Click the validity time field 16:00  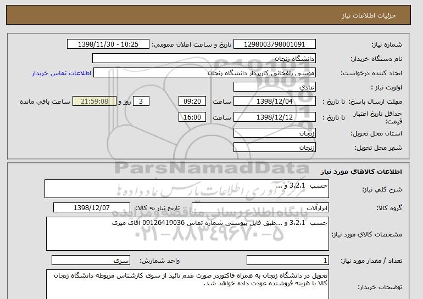(192, 117)
